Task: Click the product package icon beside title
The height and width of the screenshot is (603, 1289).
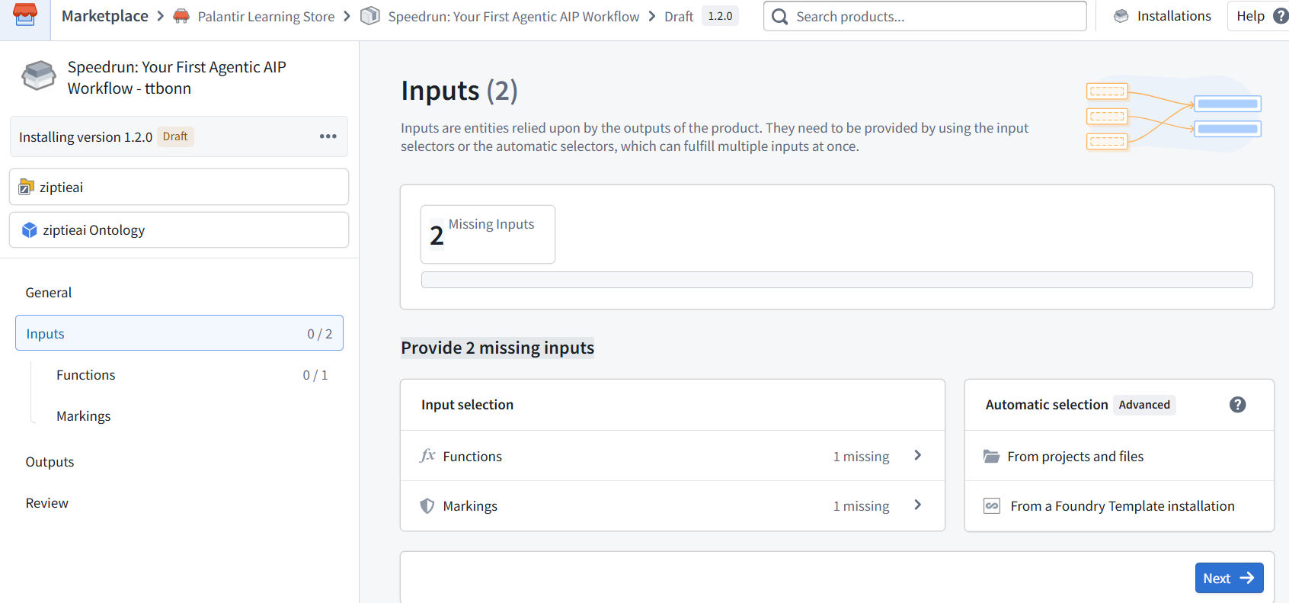Action: click(39, 76)
